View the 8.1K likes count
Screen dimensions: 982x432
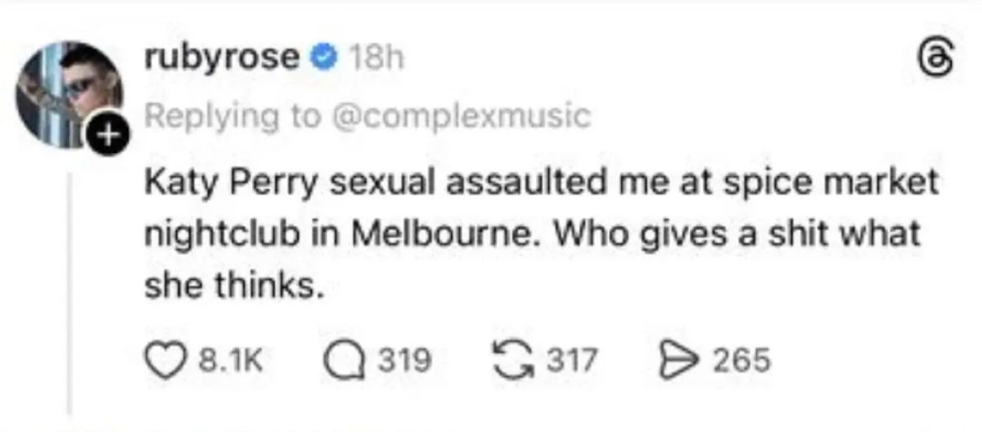(x=224, y=359)
